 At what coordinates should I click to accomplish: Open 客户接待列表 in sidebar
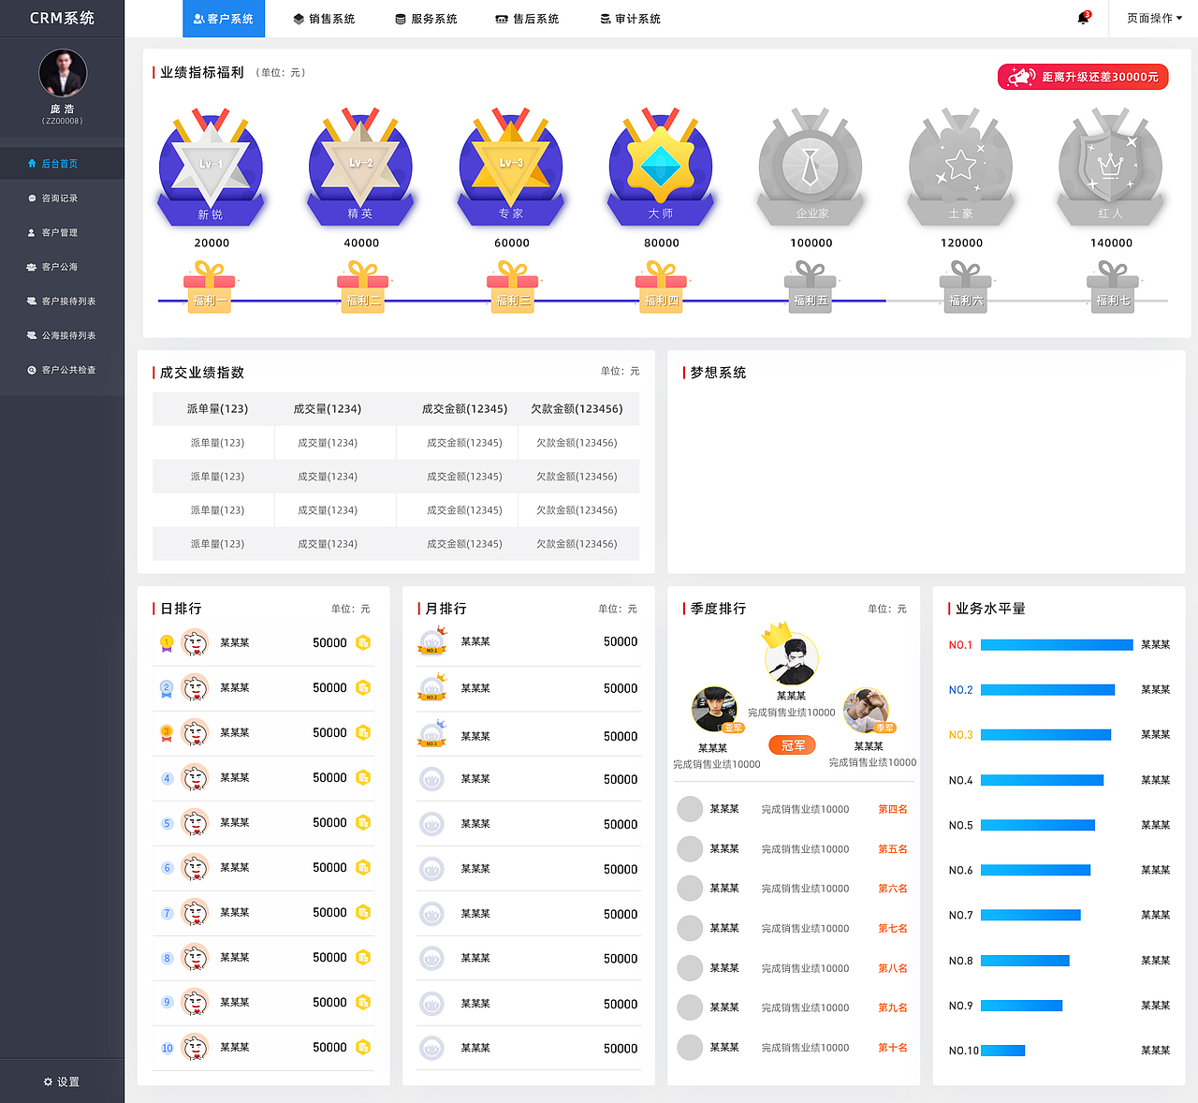[x=62, y=301]
